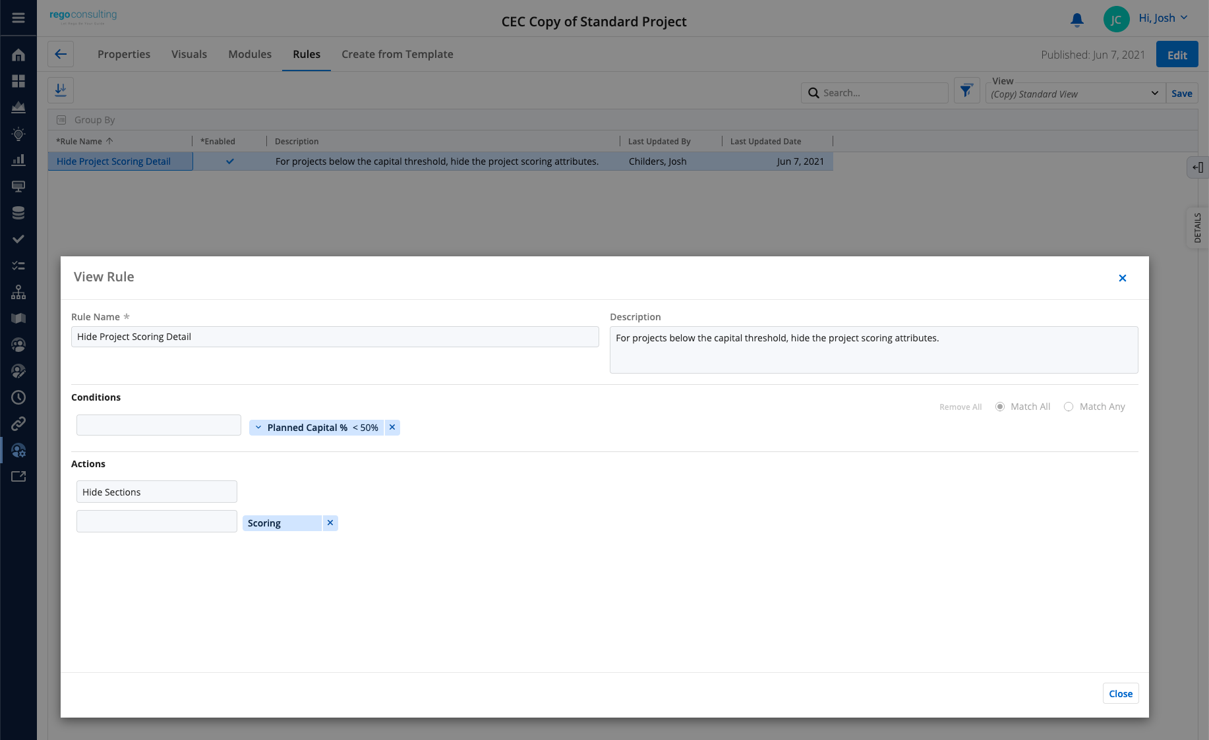Screen dimensions: 1209x740
Task: Open the chain link sidebar icon
Action: (x=18, y=424)
